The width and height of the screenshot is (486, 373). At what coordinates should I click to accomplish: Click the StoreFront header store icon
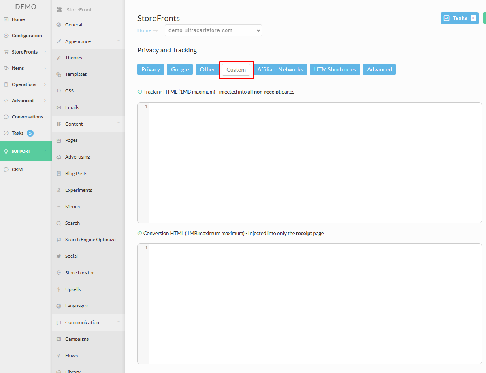pos(60,9)
